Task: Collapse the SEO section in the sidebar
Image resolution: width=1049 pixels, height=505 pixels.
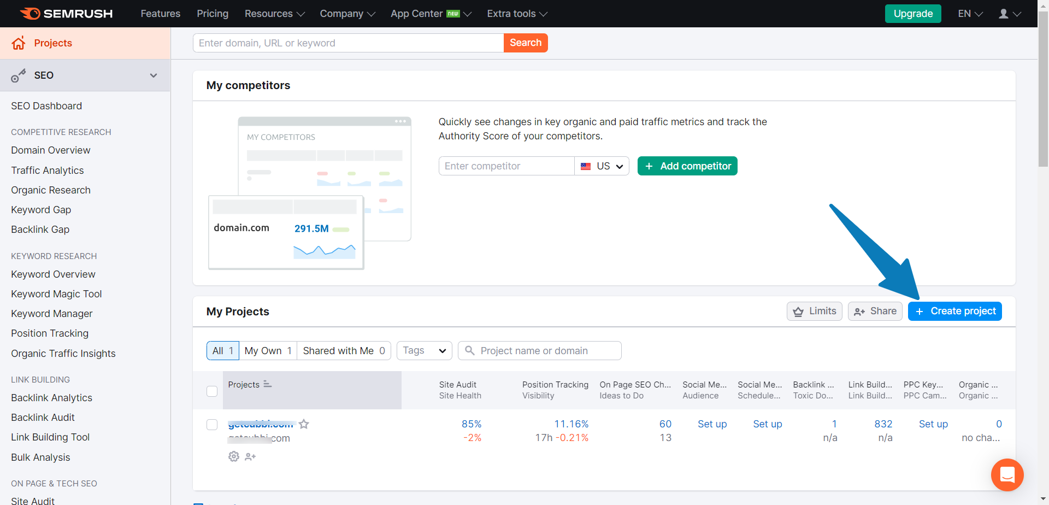Action: (x=154, y=75)
